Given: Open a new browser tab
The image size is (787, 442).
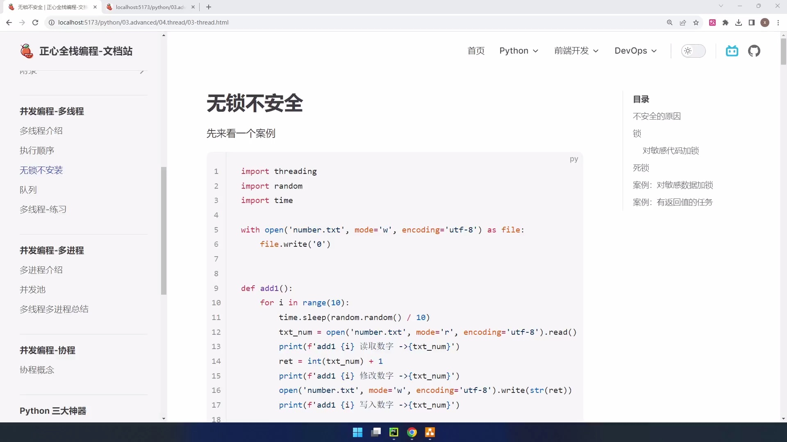Looking at the screenshot, I should coord(209,7).
